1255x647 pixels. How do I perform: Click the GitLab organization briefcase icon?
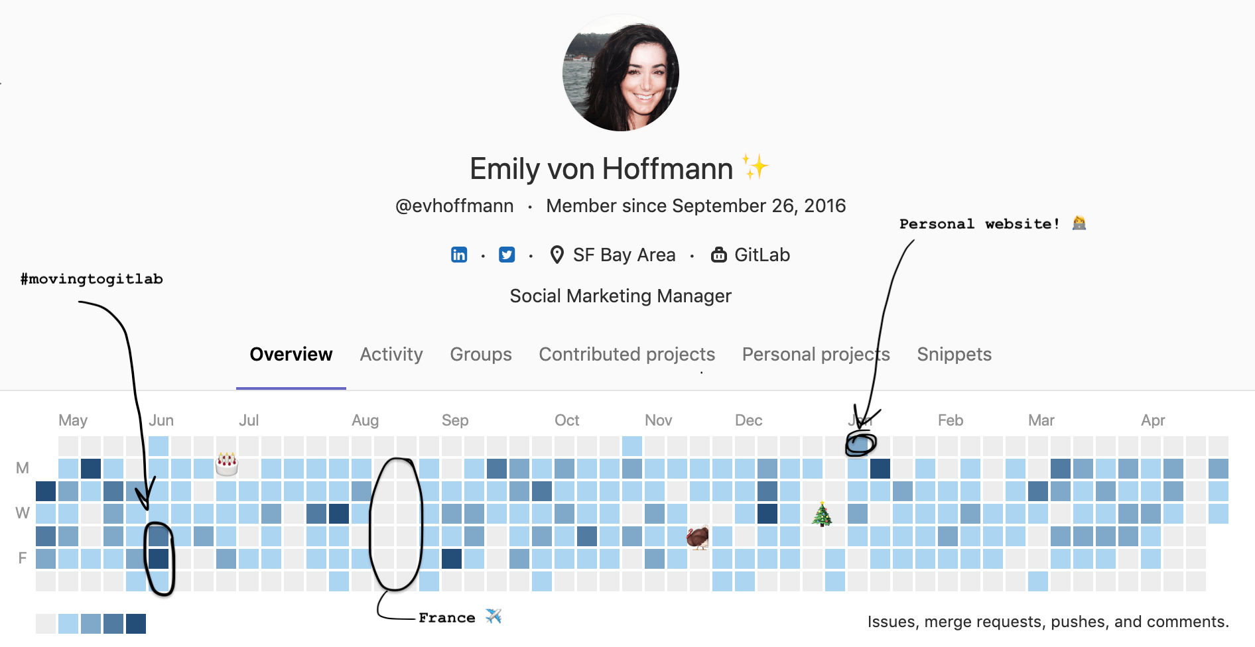[719, 255]
